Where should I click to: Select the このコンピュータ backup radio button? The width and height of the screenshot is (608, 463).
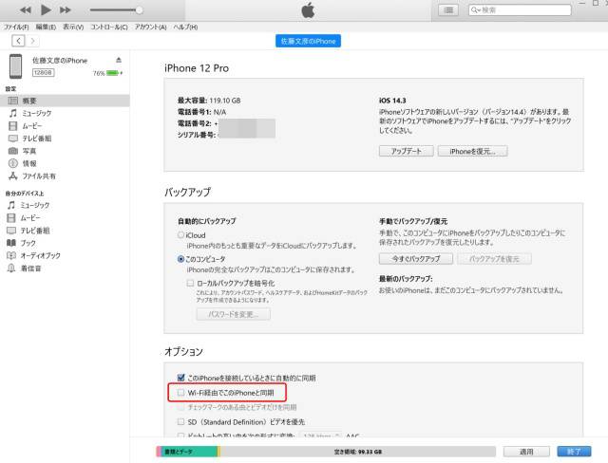pos(180,259)
